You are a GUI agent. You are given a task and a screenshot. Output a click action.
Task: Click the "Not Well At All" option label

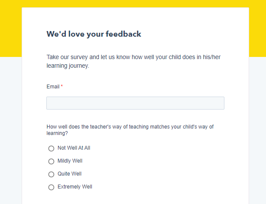[x=74, y=148]
